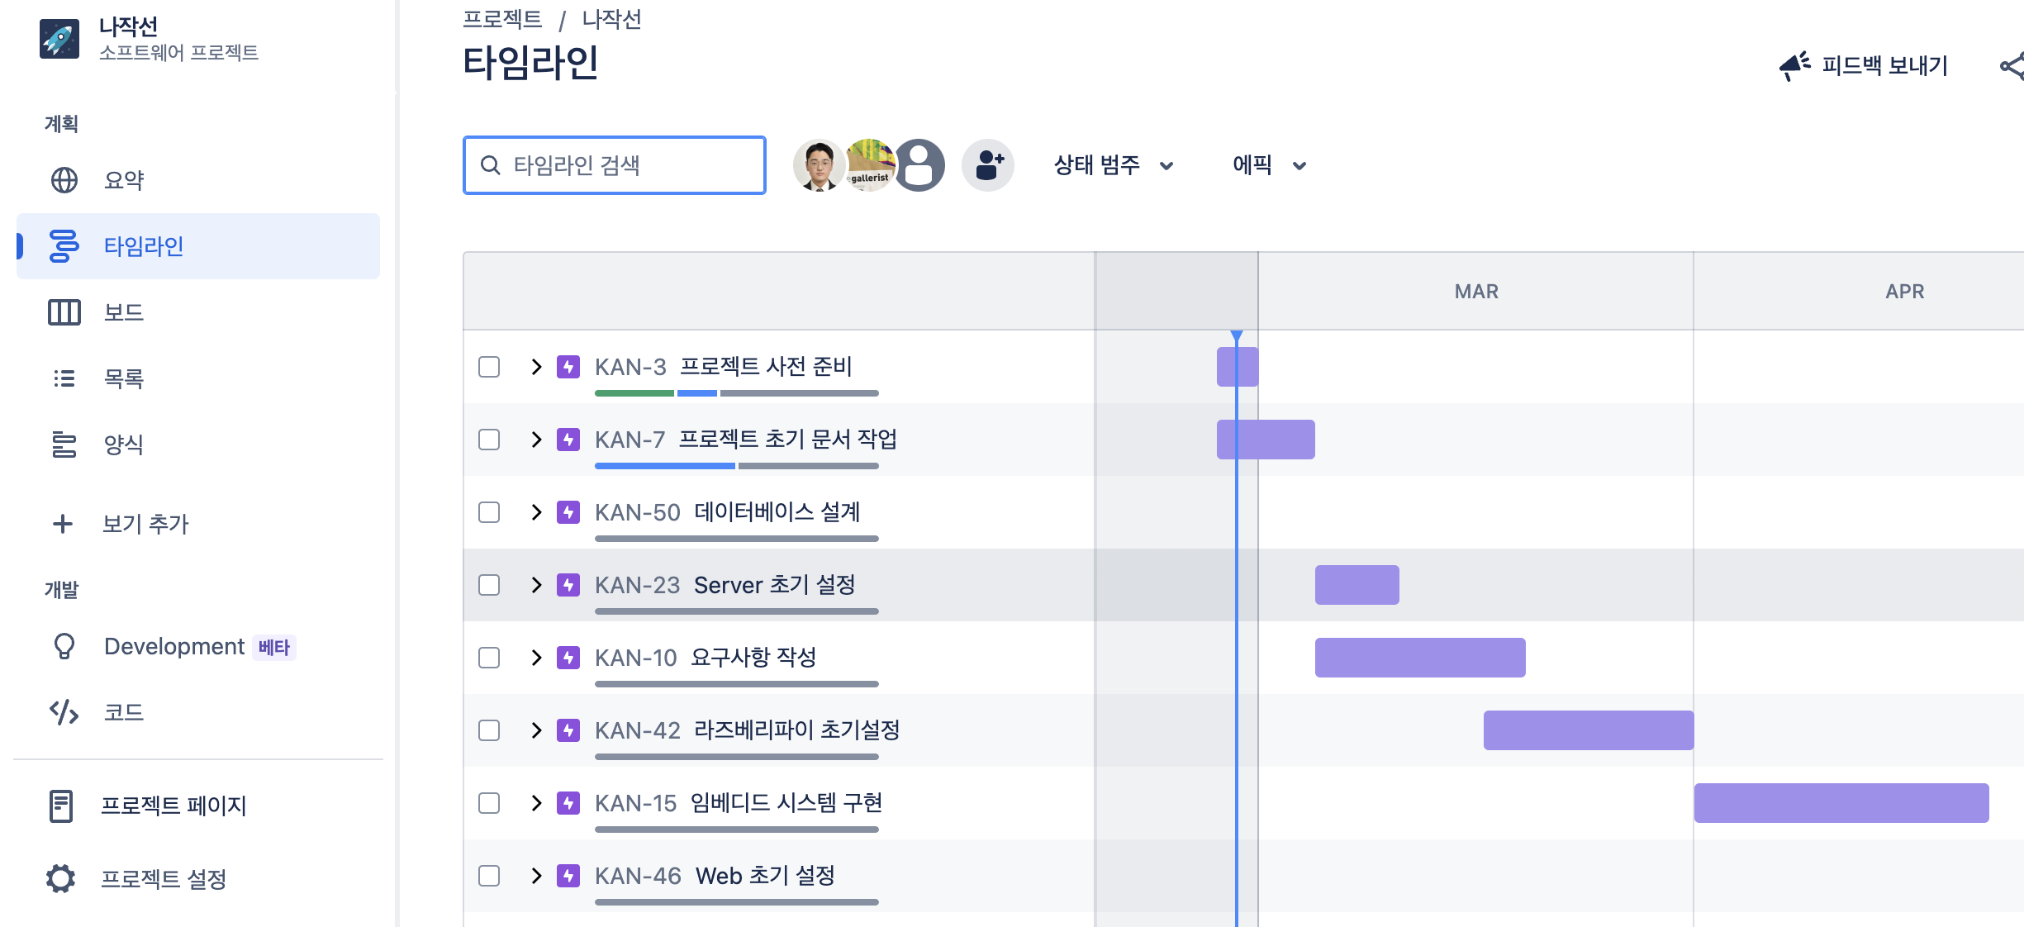2024x927 pixels.
Task: Tick the checkbox for KAN-23 Server 초기 설정
Action: [x=489, y=585]
